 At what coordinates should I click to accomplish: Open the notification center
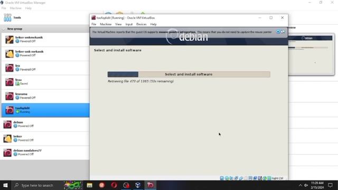[x=330, y=185]
